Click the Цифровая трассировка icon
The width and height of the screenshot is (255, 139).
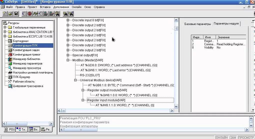tap(10, 86)
